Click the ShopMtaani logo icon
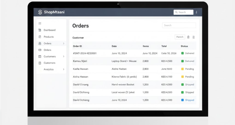Image resolution: width=235 pixels, height=125 pixels. 40,12
